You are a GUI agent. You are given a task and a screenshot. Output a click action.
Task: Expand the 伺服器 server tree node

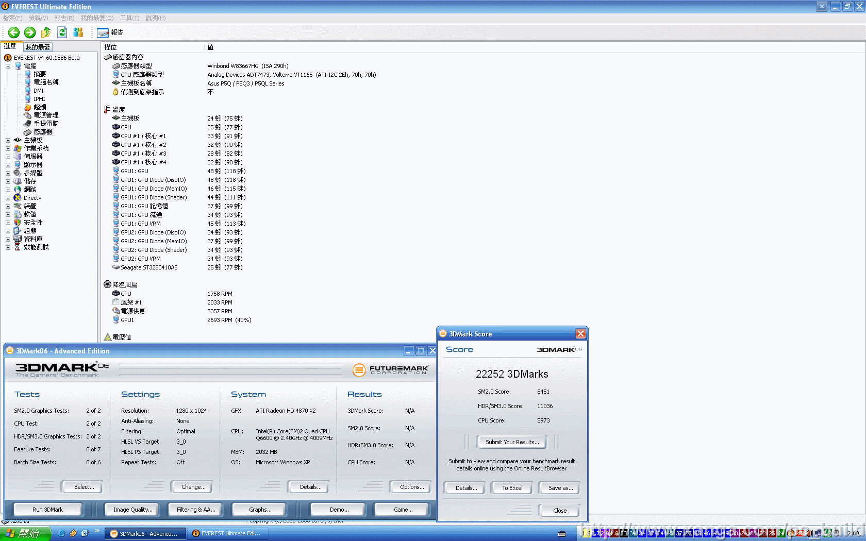8,157
